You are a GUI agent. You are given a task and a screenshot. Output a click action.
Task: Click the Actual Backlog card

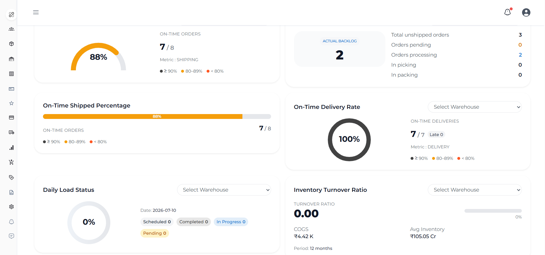(x=340, y=49)
